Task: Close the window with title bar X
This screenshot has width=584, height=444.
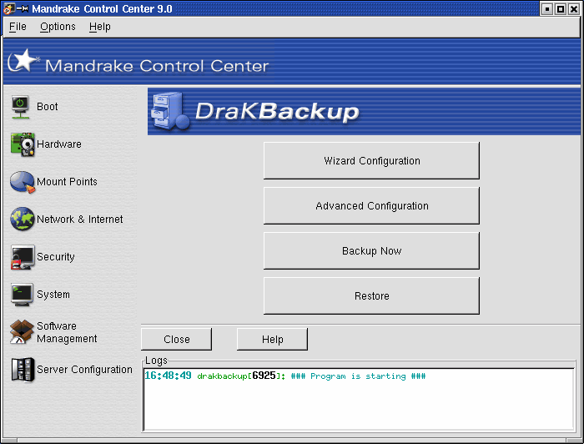Action: (574, 9)
